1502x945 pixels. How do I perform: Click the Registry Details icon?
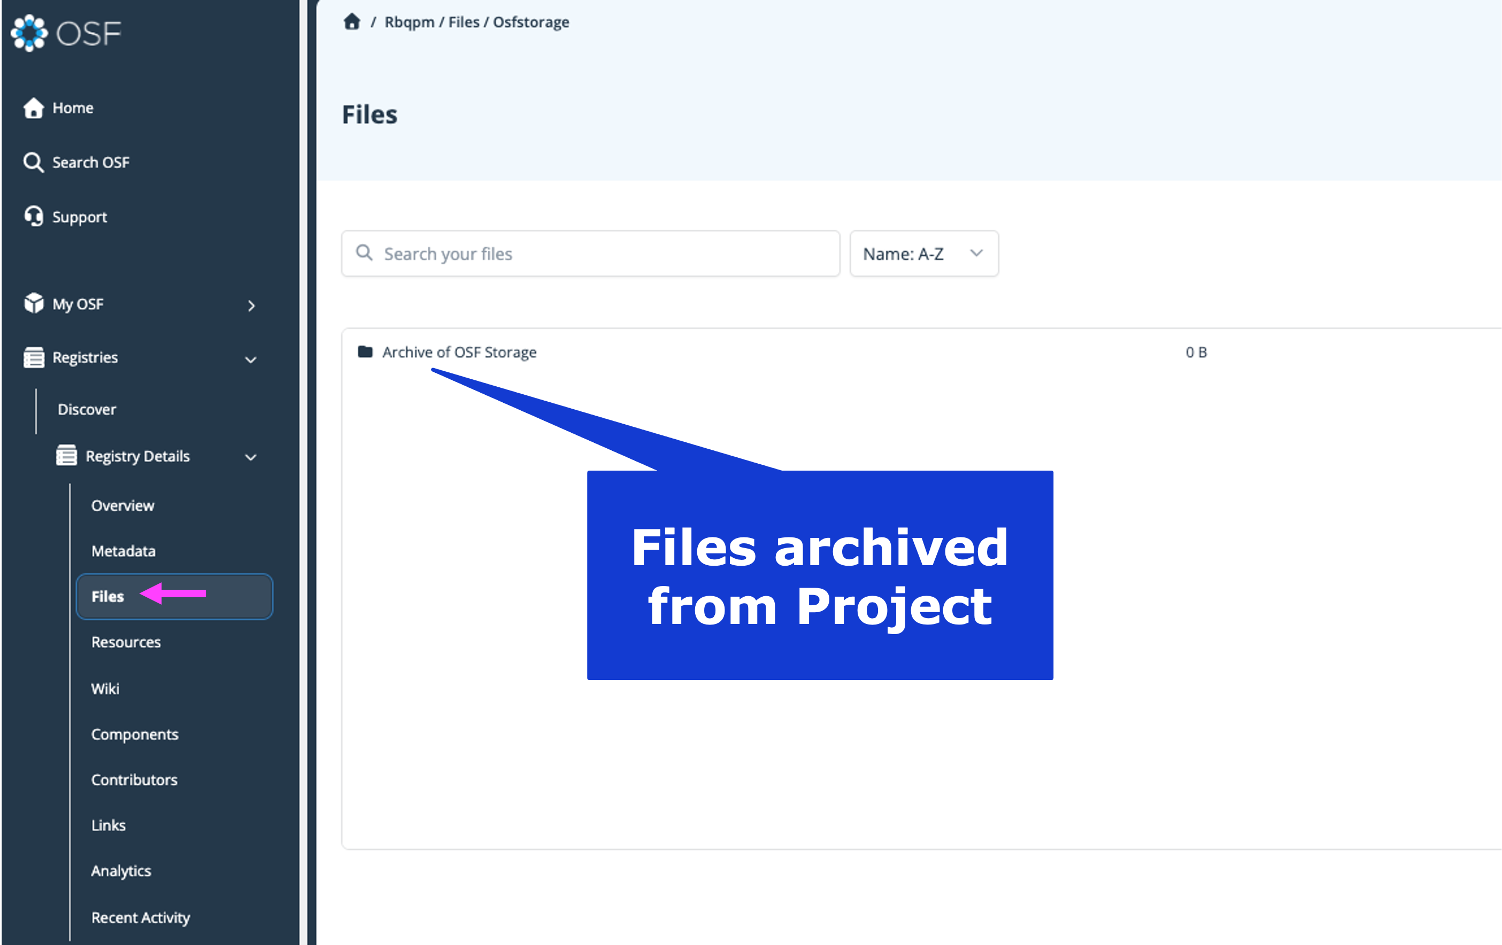pyautogui.click(x=67, y=456)
